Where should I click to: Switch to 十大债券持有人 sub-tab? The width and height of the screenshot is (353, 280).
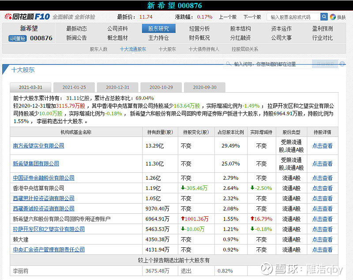click(x=204, y=49)
